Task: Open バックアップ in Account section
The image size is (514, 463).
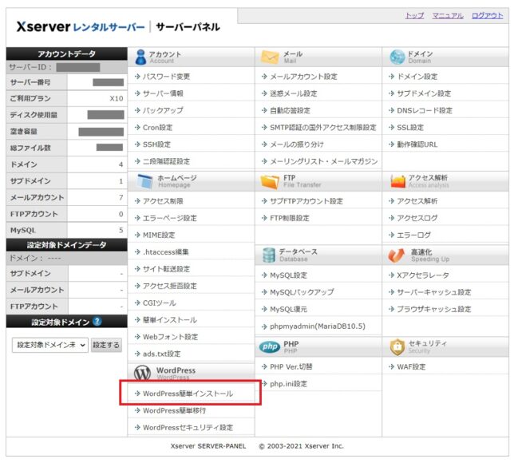Action: point(163,110)
